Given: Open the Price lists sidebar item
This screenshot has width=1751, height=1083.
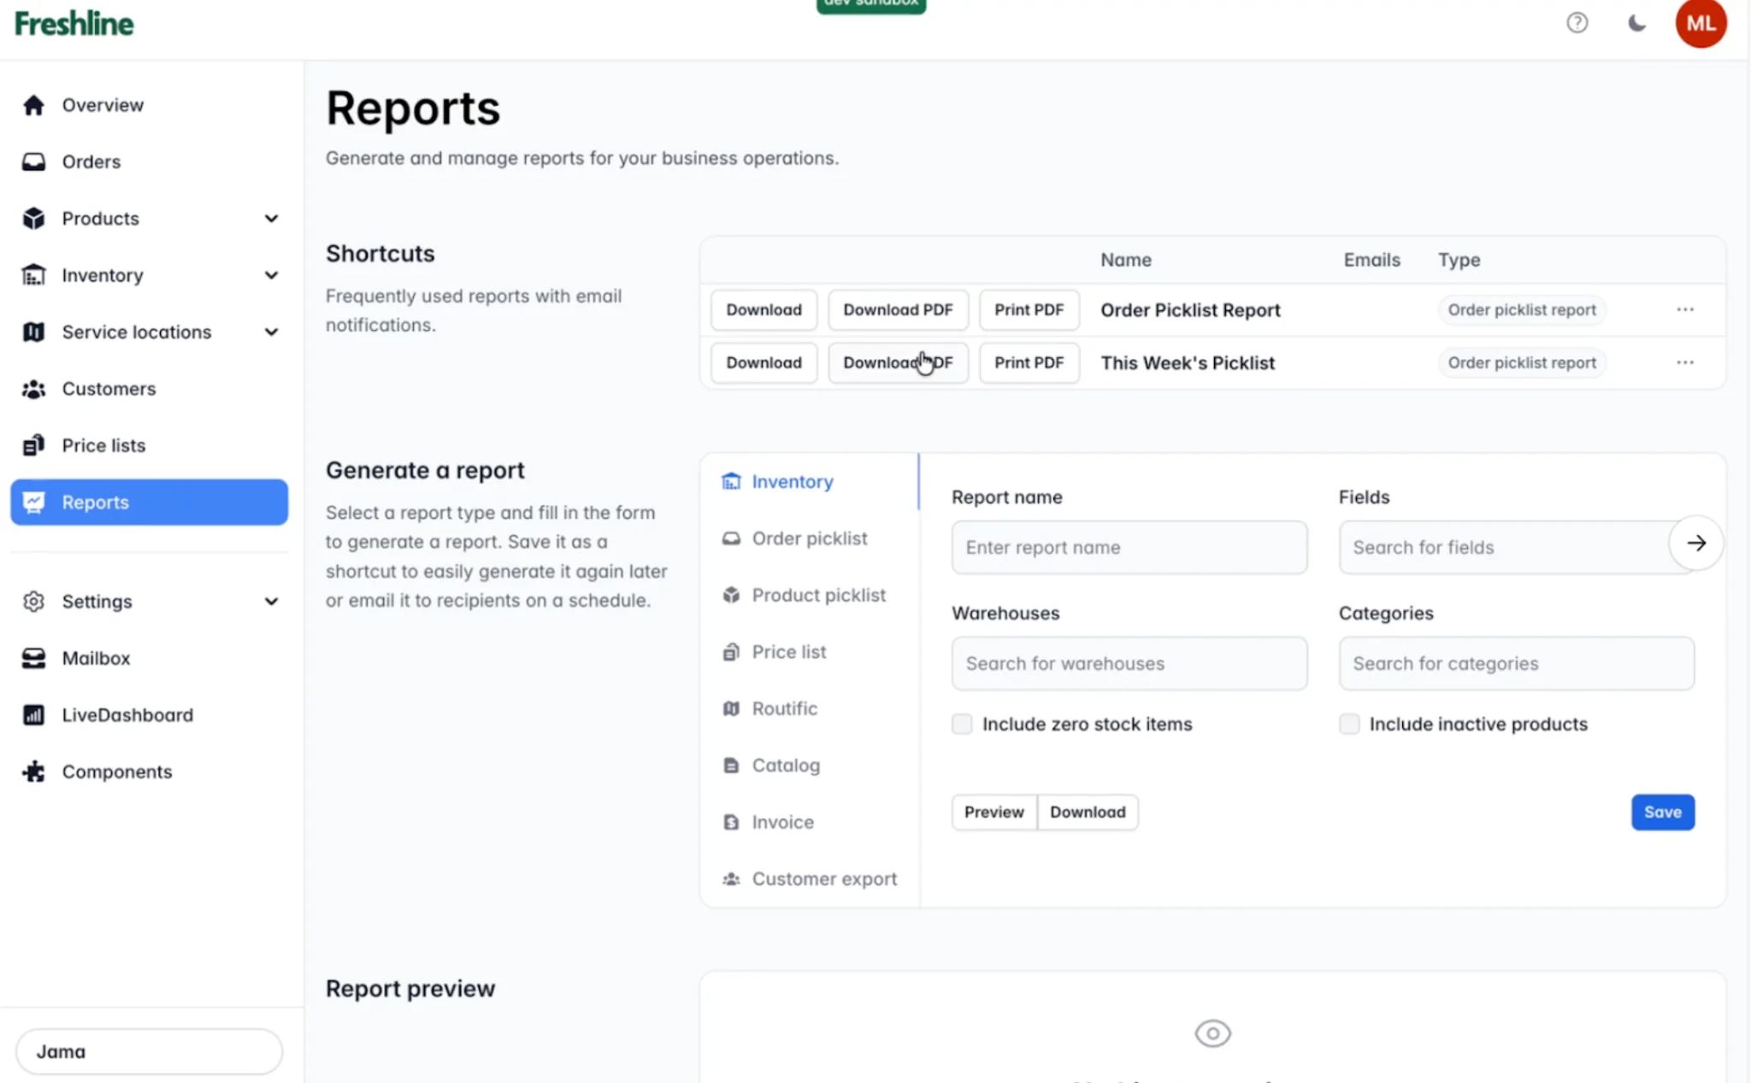Looking at the screenshot, I should click(x=103, y=445).
